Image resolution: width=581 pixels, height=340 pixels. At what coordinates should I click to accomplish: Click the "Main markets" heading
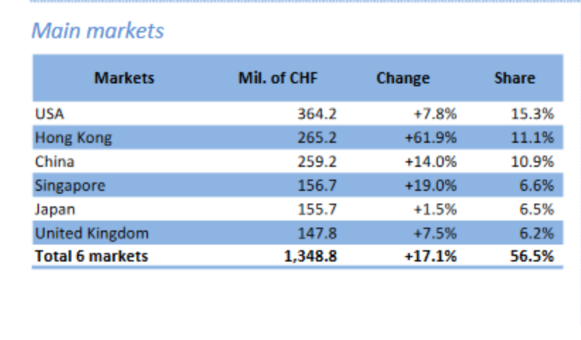(x=98, y=31)
